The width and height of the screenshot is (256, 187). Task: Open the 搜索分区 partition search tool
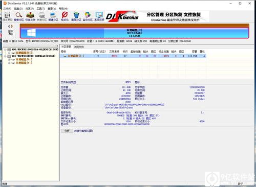coord(19,16)
